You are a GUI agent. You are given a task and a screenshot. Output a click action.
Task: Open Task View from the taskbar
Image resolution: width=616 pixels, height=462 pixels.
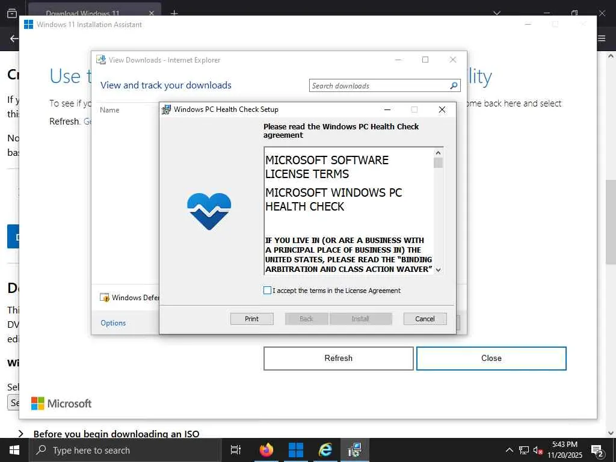[x=236, y=450]
